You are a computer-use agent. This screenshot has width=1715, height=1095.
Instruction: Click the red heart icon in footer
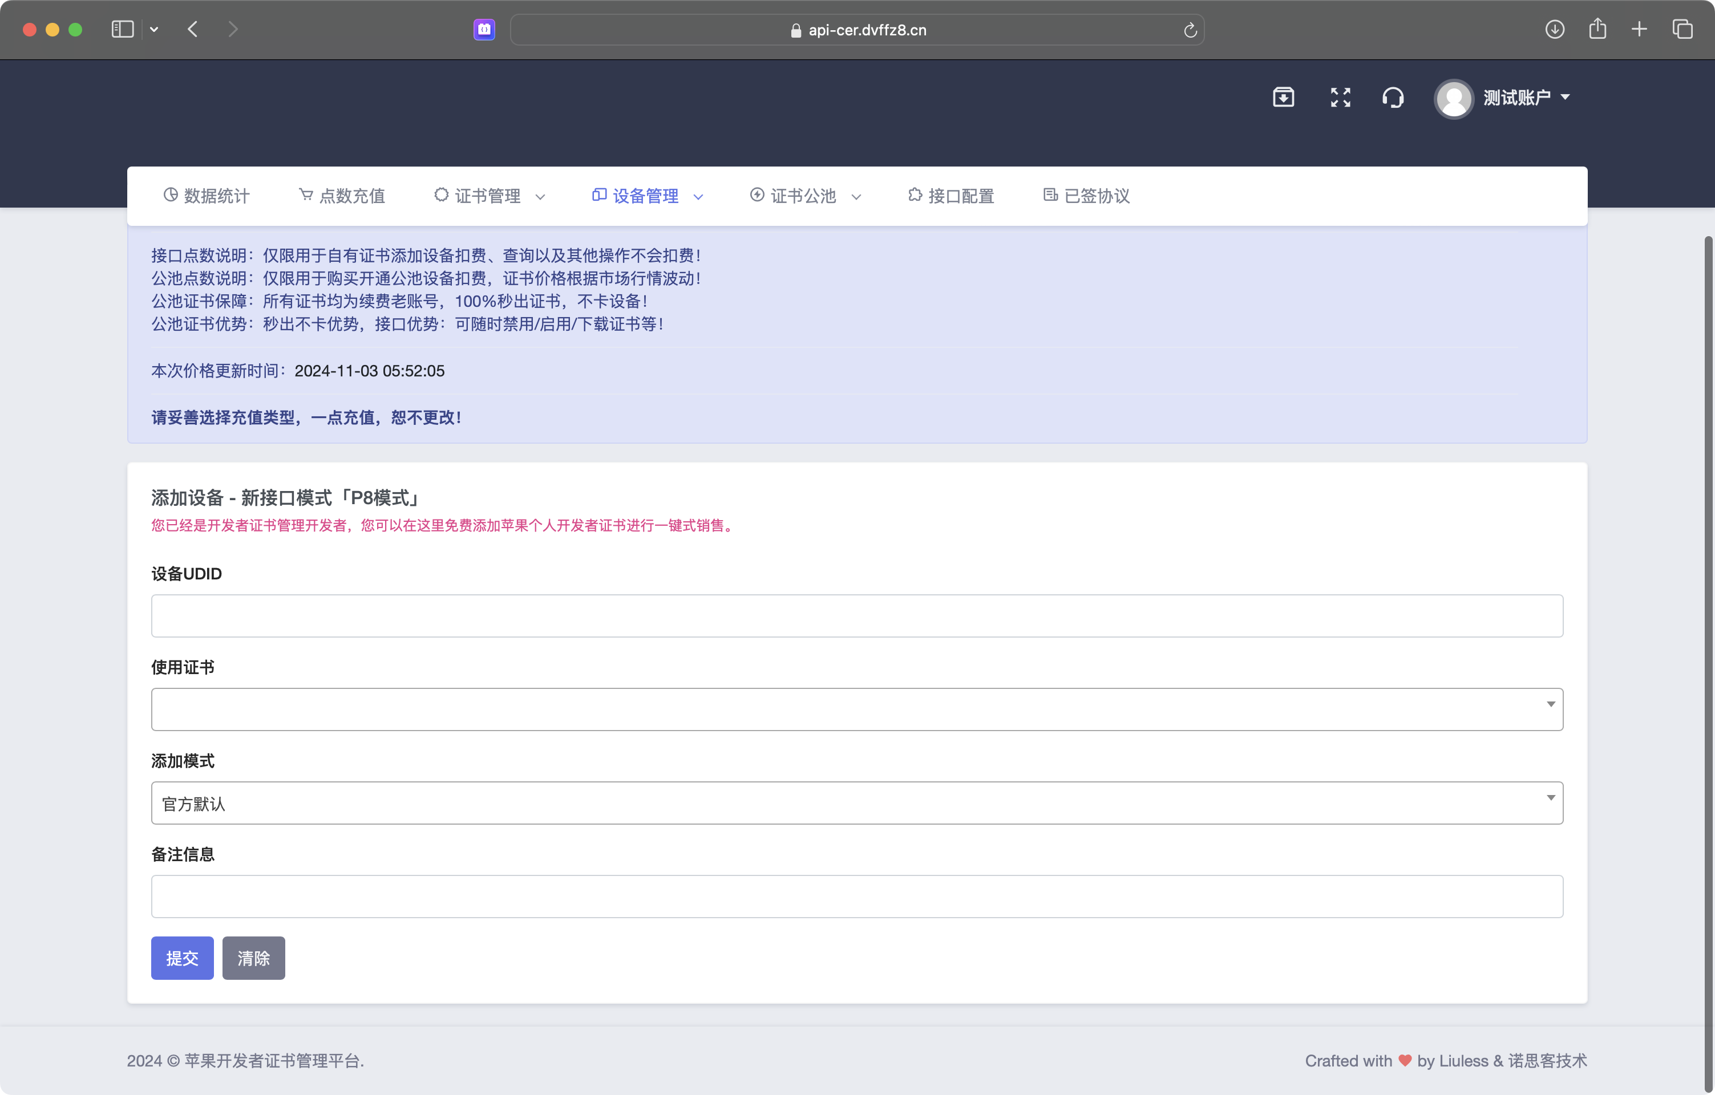coord(1405,1061)
